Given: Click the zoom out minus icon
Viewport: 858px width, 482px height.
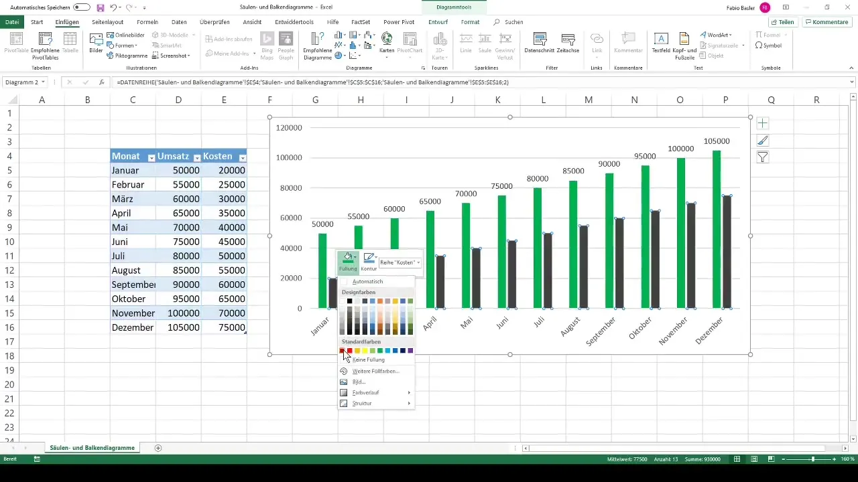Looking at the screenshot, I should click(x=785, y=459).
